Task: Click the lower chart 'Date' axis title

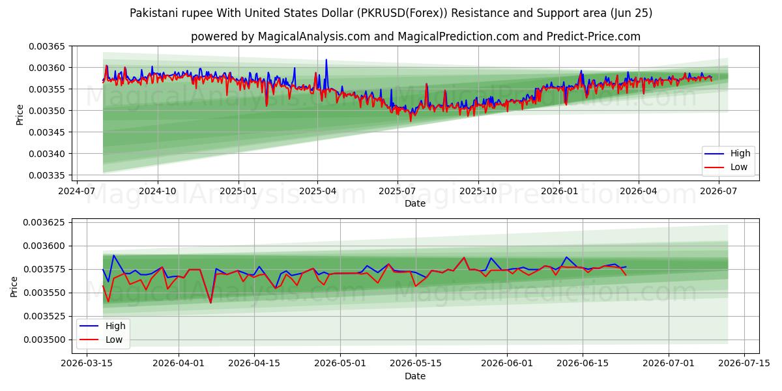Action: pos(415,376)
